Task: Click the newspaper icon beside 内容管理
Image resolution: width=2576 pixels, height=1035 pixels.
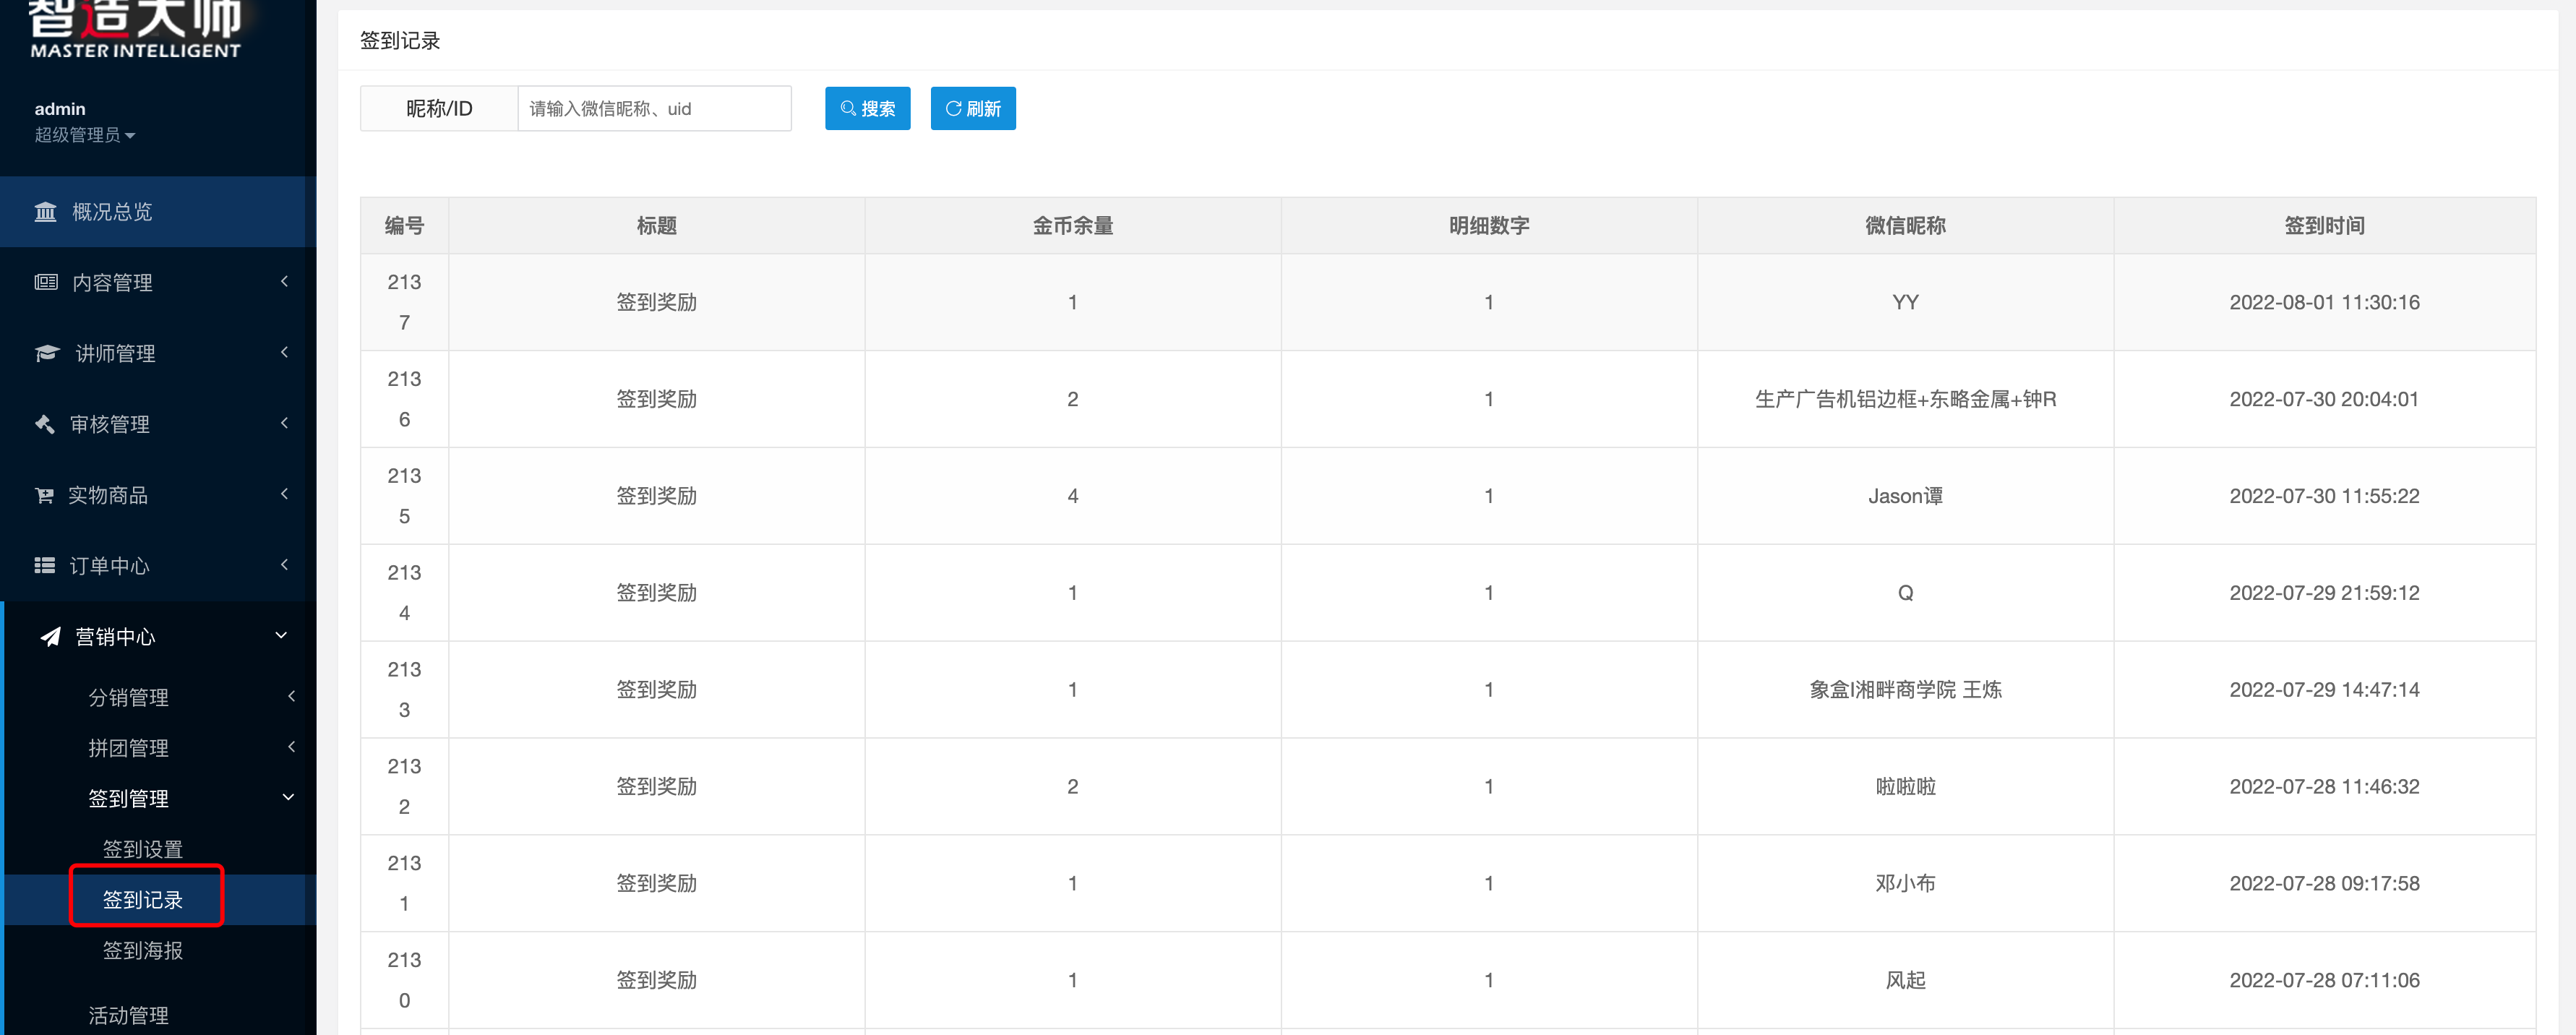Action: point(46,282)
